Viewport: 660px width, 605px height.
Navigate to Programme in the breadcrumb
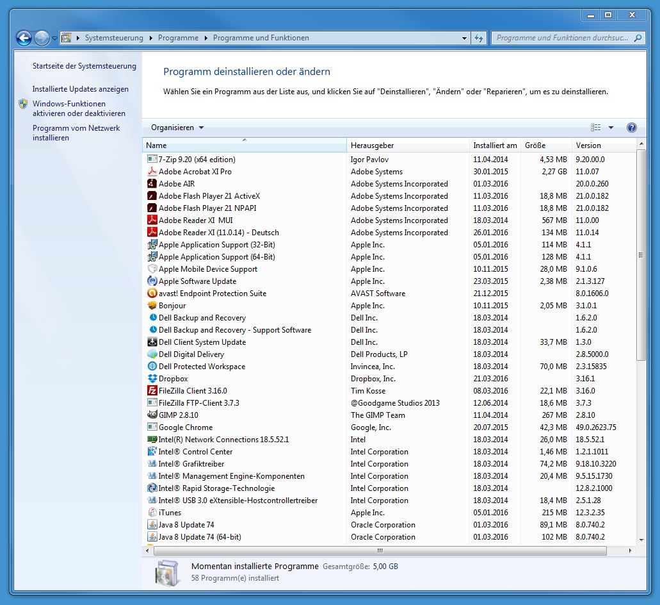178,38
